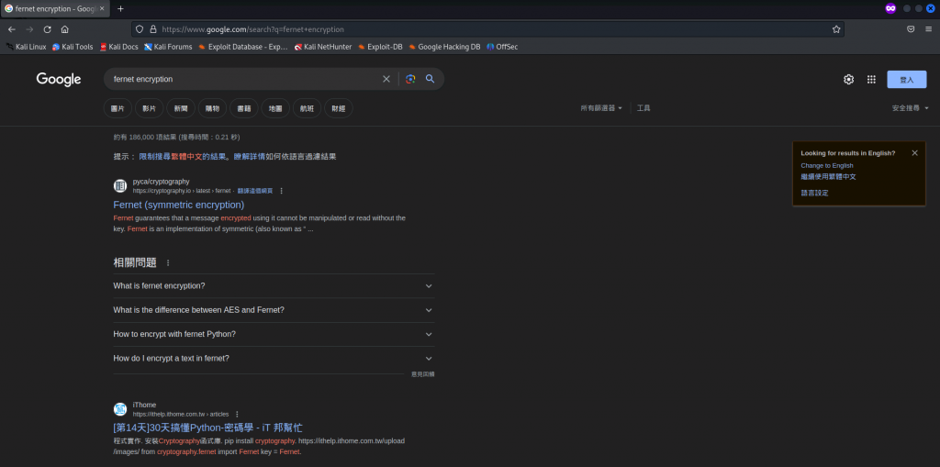This screenshot has height=467, width=940.
Task: Open Exploit Database bookmark
Action: [242, 47]
